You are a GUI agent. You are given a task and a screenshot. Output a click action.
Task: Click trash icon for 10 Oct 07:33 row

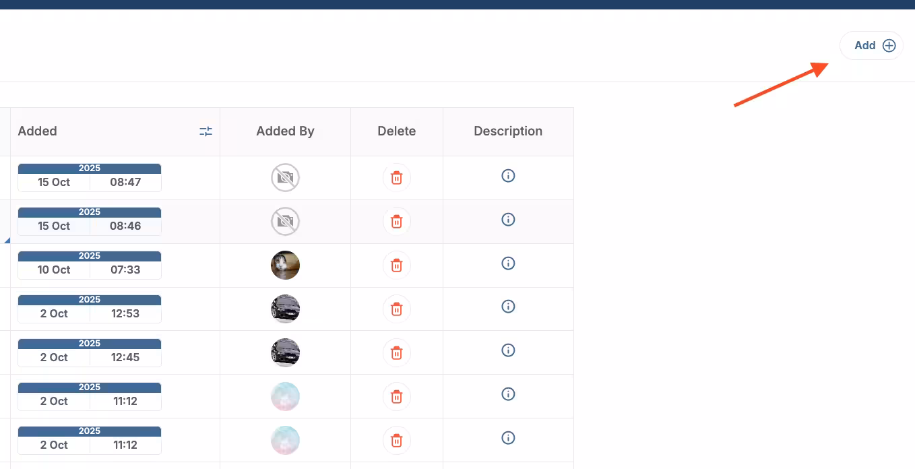(x=397, y=265)
